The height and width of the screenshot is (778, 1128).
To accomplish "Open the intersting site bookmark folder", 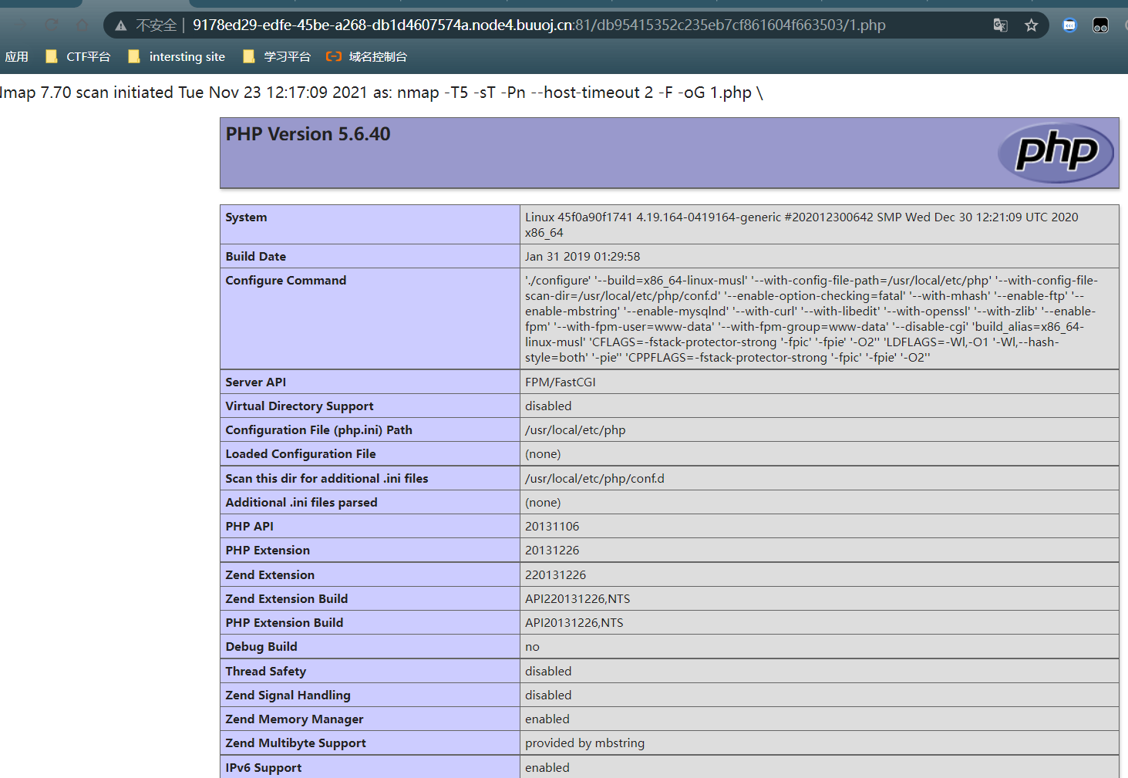I will (x=177, y=56).
